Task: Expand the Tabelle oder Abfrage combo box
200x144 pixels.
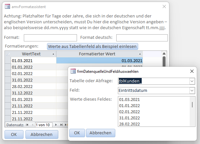Action: click(192, 81)
